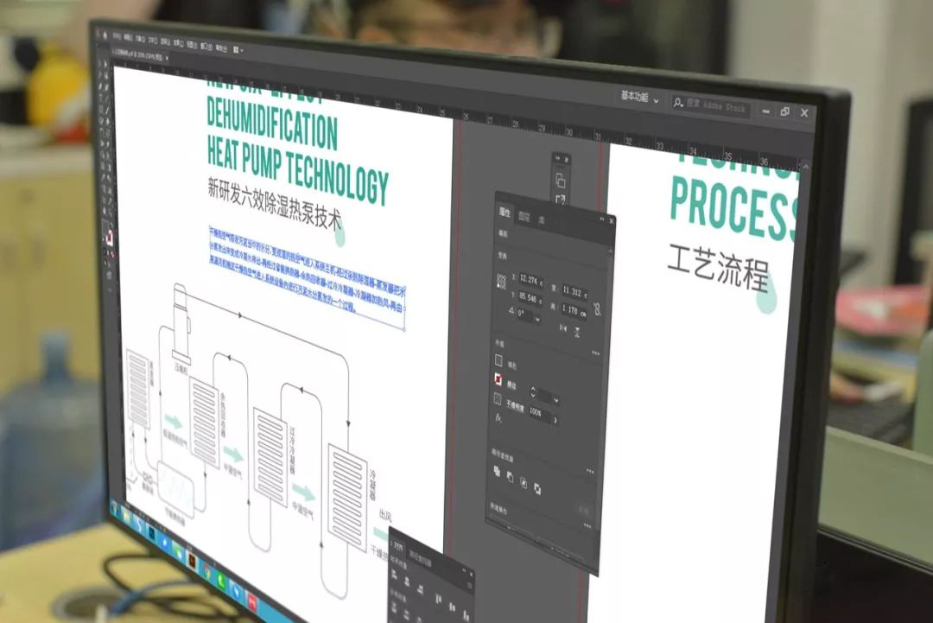
Task: Open the rotation angle dropdown
Action: 537,319
